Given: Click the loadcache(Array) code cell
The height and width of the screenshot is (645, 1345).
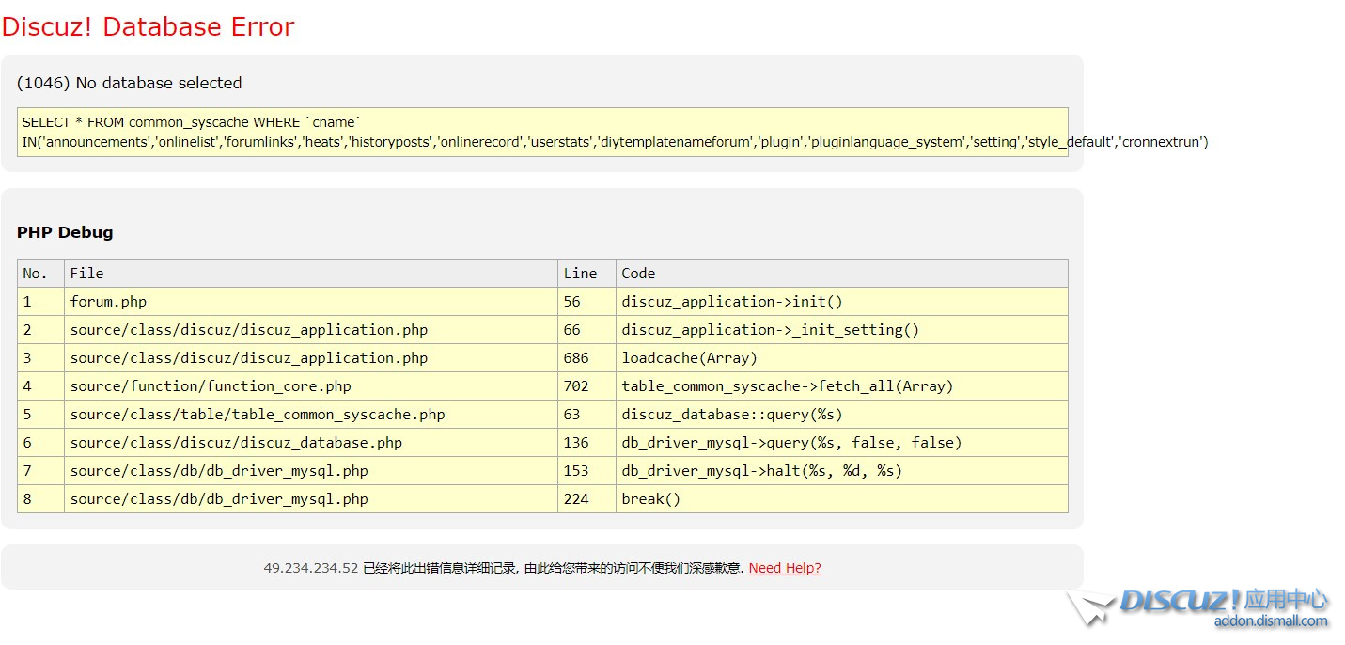Looking at the screenshot, I should 689,358.
